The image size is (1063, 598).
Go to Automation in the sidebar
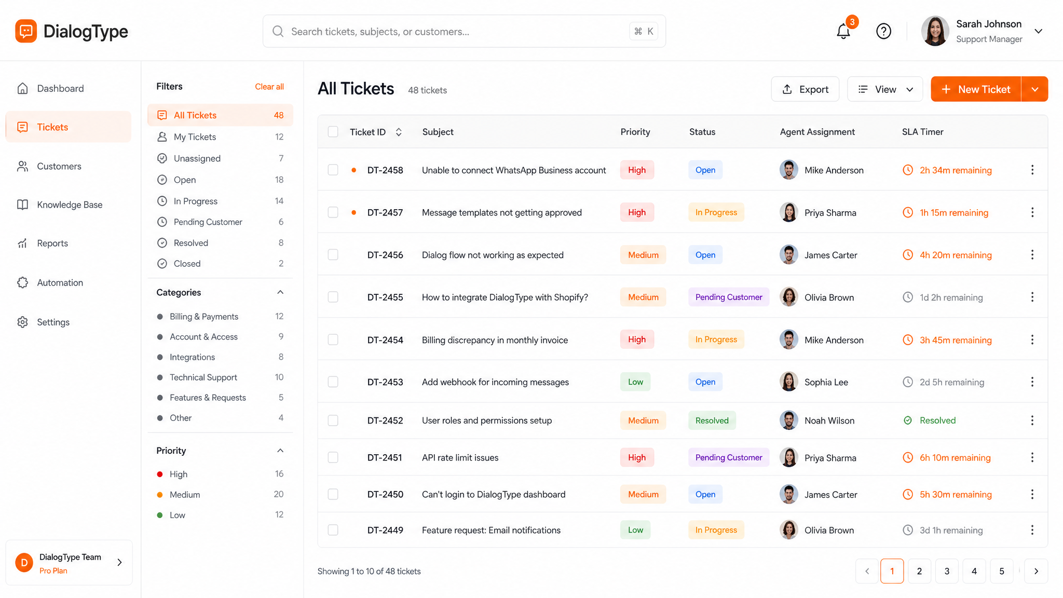[x=68, y=283]
